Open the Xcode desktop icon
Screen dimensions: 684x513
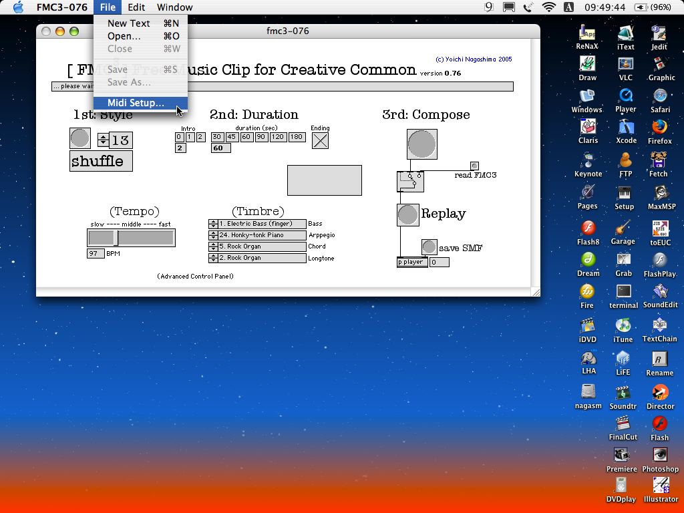click(625, 128)
